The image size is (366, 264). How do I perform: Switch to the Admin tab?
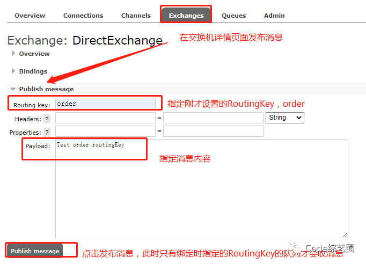click(274, 16)
